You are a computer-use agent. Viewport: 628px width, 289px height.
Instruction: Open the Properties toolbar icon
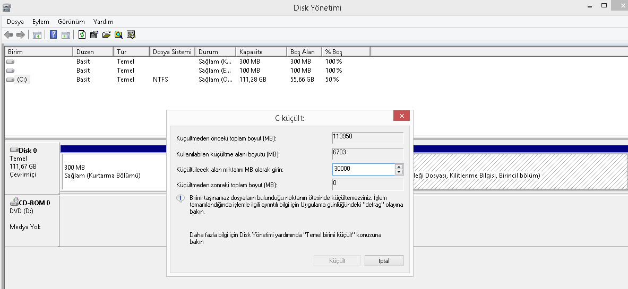click(94, 34)
